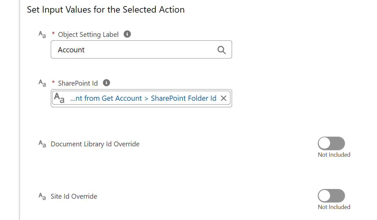Click text type icon beside Site Id Override
Viewport: 377px width, 220px height.
42,196
